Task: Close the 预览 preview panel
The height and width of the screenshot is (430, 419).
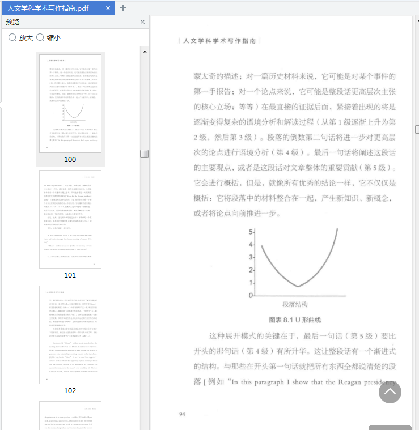Action: pos(142,22)
